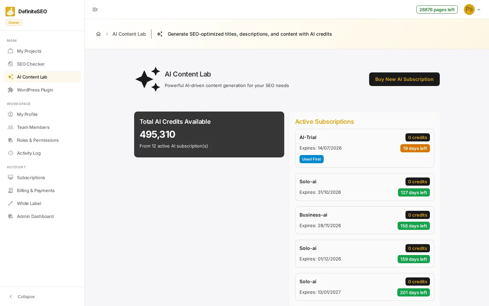Image resolution: width=489 pixels, height=306 pixels.
Task: Open WordPress Plugin menu item
Action: [x=42, y=90]
